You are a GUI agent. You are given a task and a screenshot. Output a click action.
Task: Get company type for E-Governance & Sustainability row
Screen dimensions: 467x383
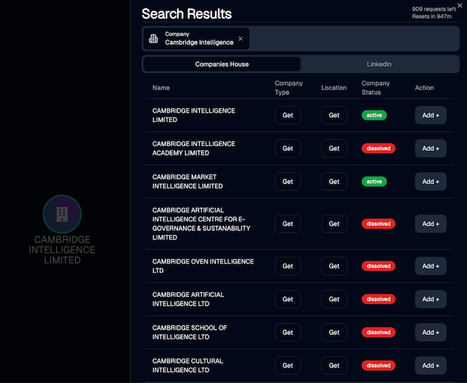click(288, 224)
